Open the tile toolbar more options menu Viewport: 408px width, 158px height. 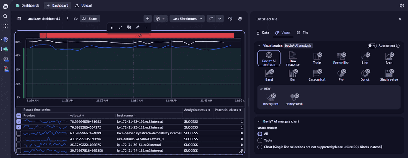coord(146,27)
